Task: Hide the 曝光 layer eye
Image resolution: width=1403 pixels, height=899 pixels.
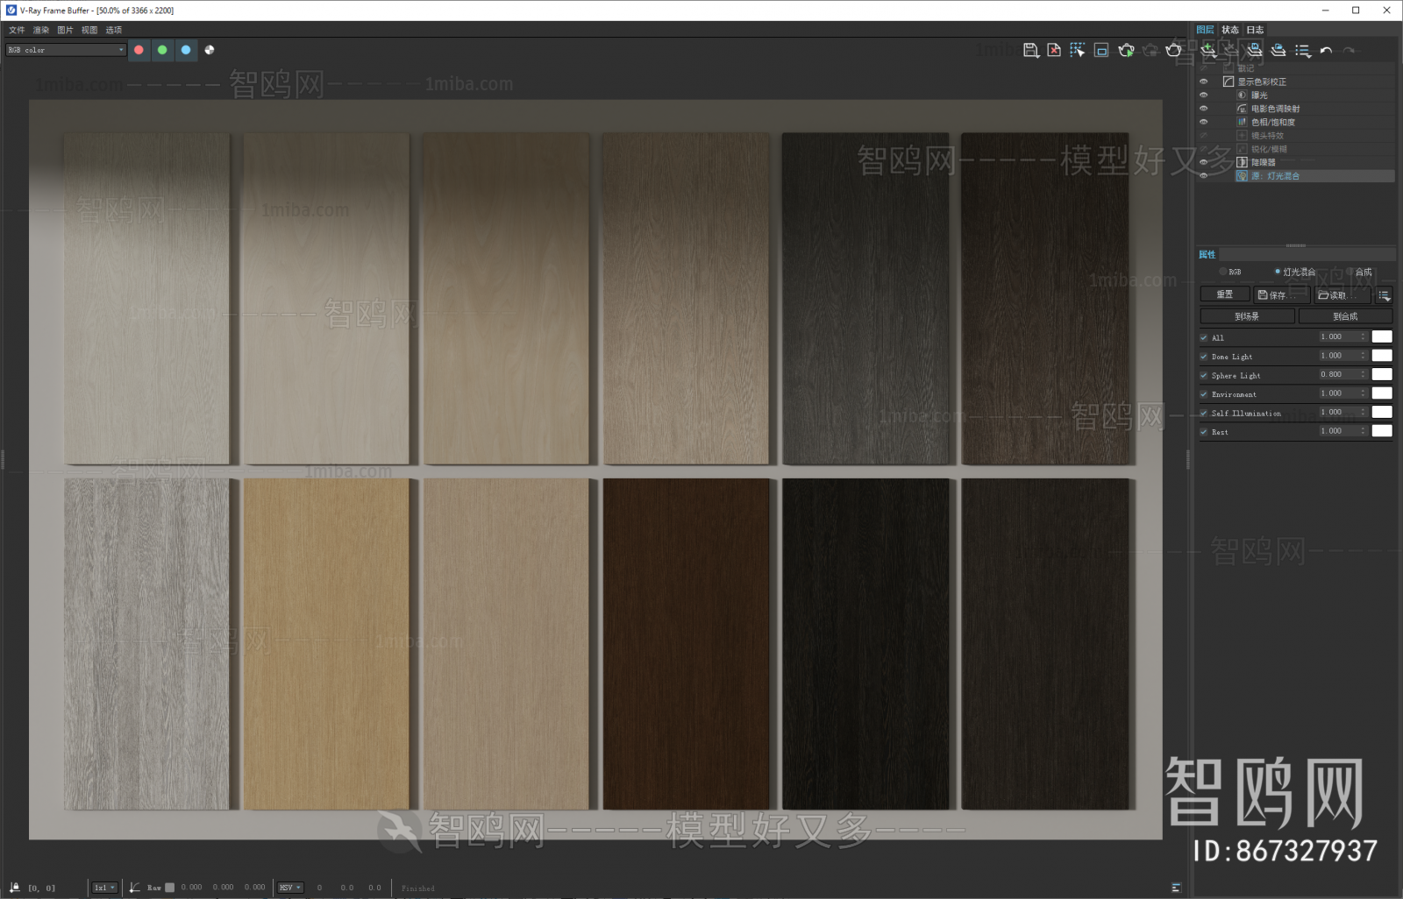Action: [x=1204, y=95]
